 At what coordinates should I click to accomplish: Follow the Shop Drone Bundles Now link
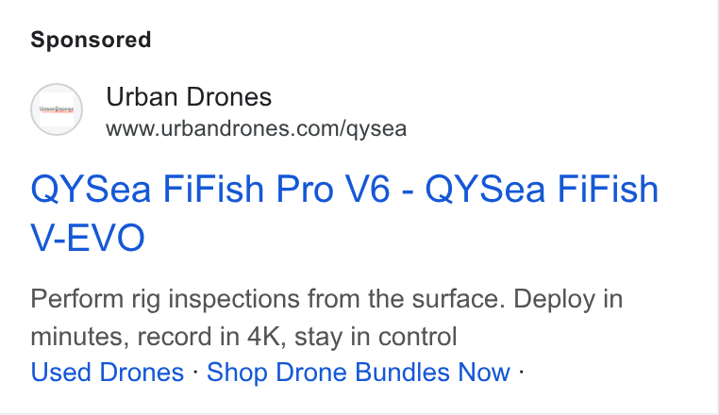click(x=359, y=372)
